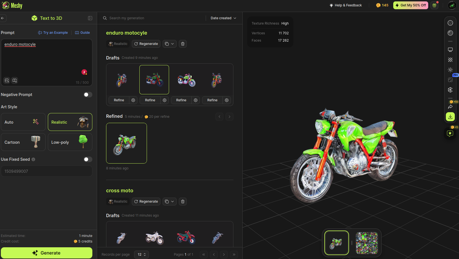Click the search magnifier icon
459x259 pixels.
coord(105,18)
